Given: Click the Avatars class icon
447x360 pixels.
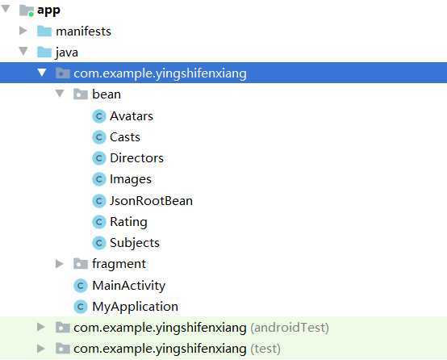Looking at the screenshot, I should click(x=99, y=116).
